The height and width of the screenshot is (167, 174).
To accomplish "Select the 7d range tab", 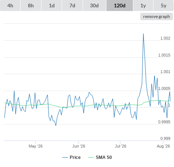I will [72, 6].
